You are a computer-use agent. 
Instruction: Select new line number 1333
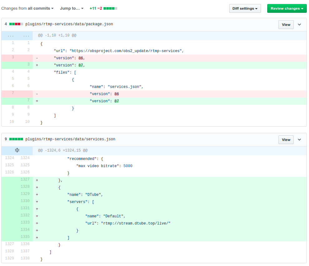25,222
